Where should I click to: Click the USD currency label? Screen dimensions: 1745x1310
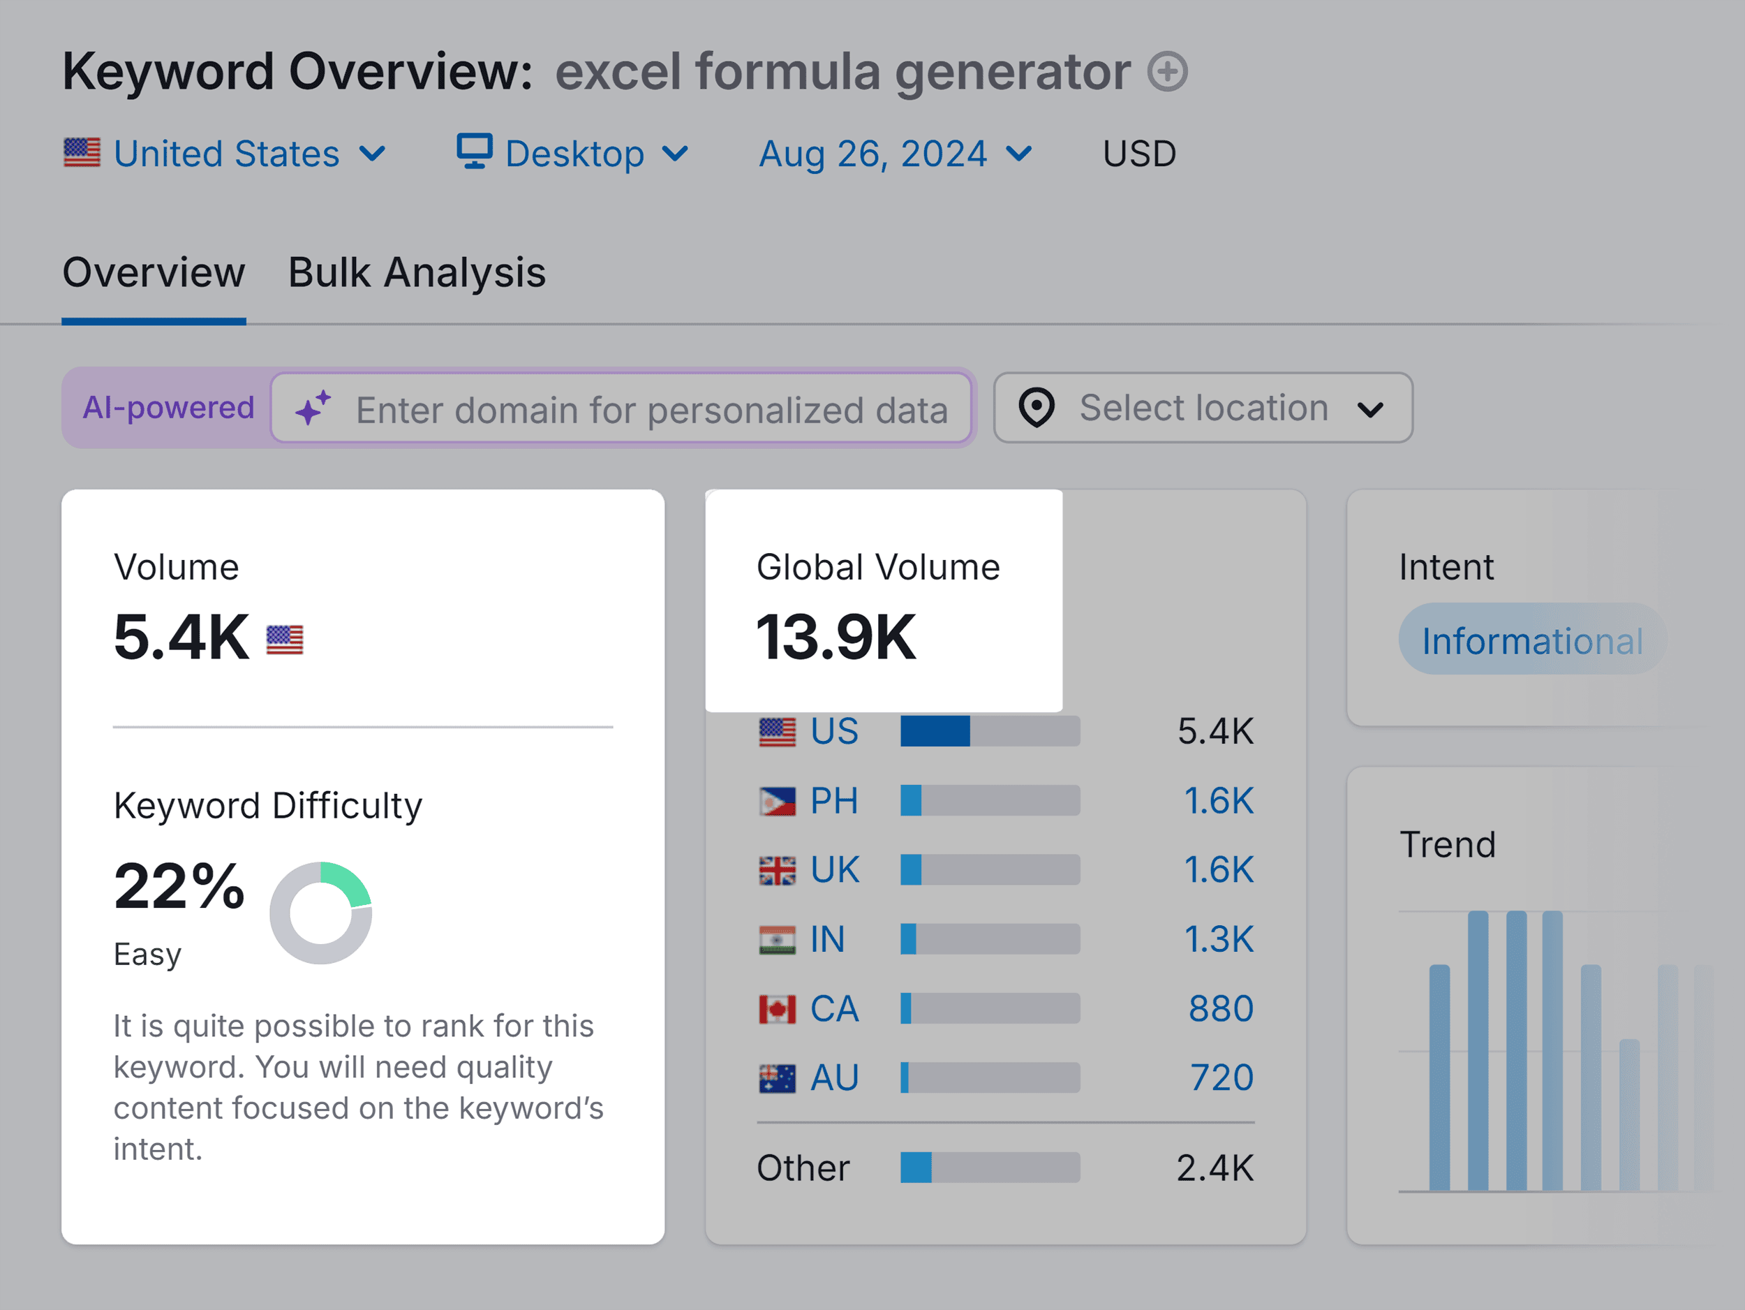point(1139,154)
